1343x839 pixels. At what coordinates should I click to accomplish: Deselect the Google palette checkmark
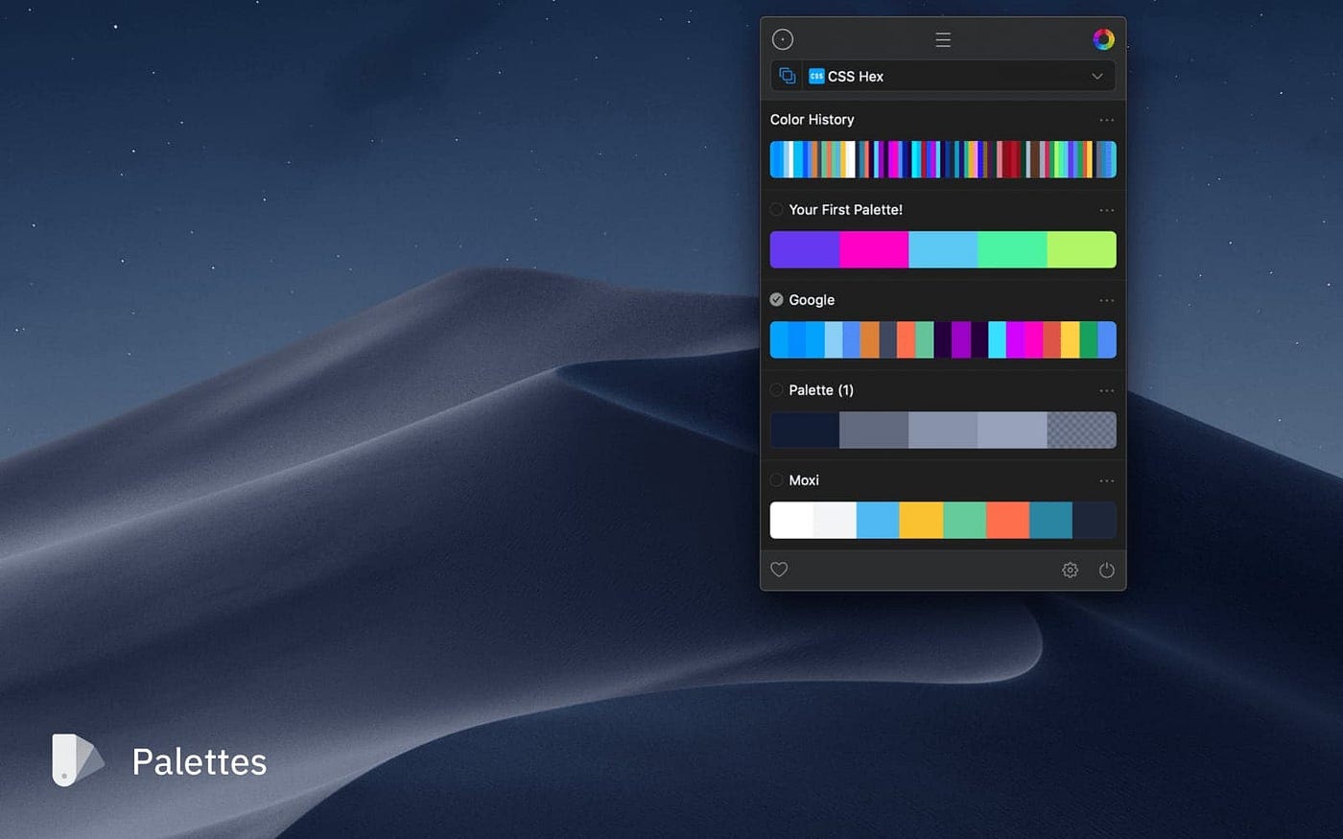point(776,299)
